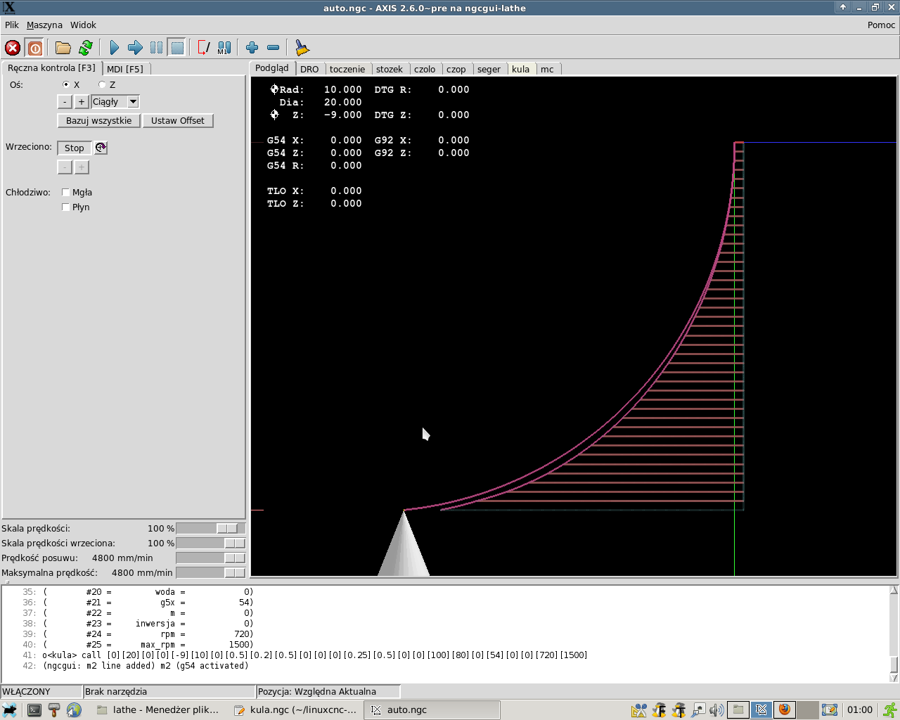The width and height of the screenshot is (900, 720).
Task: Select G-code line 39 rpm = 720
Action: coord(444,634)
